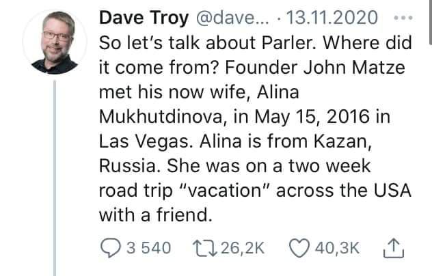Click "with a friend." ending line
432x276 pixels.
[152, 215]
